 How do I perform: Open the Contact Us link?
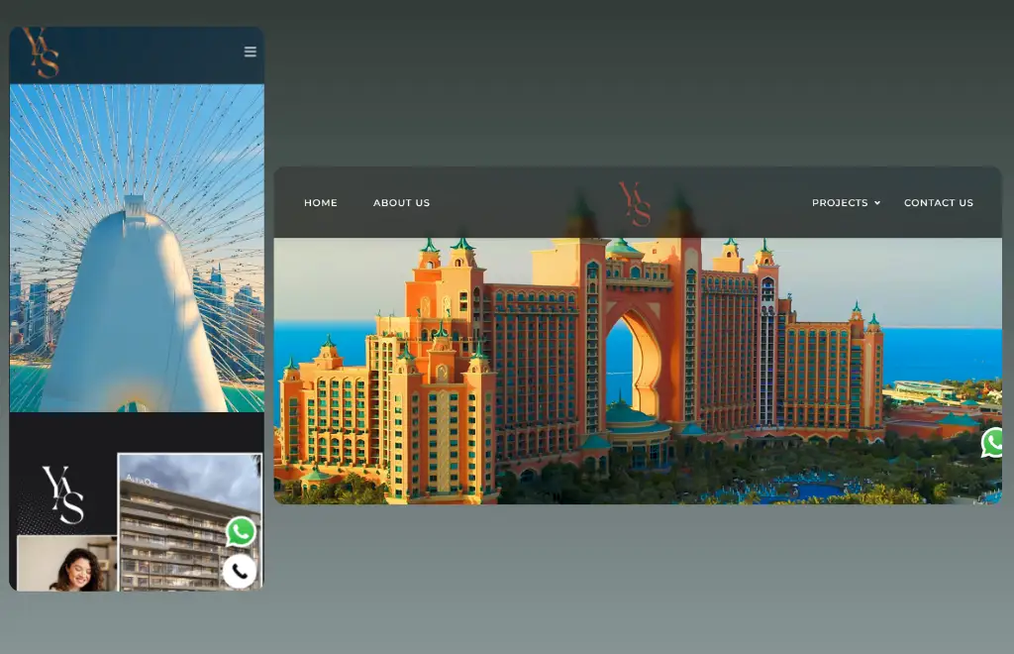tap(938, 203)
